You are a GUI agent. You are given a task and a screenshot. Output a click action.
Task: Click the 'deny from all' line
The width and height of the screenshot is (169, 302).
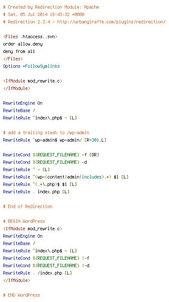point(19,51)
